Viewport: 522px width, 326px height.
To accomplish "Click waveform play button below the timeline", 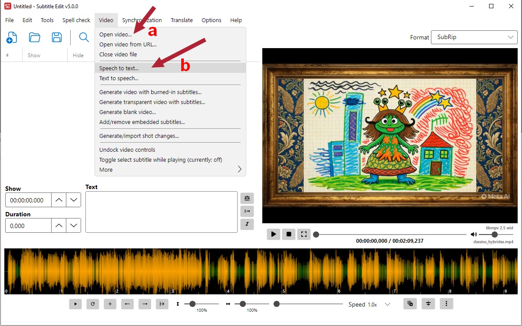I will (x=75, y=304).
